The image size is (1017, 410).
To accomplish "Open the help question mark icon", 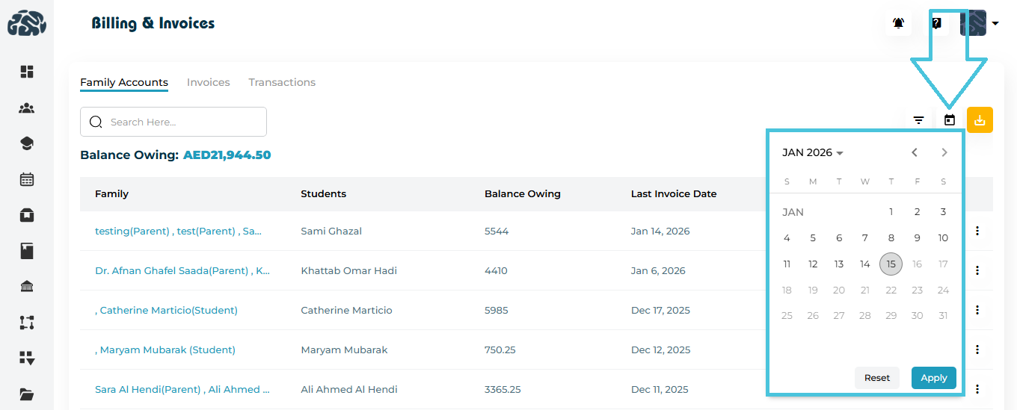I will click(x=936, y=23).
